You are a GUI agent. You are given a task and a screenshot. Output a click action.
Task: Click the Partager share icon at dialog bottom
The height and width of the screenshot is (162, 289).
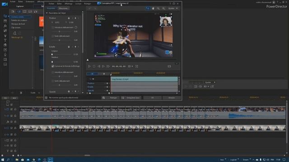click(103, 98)
